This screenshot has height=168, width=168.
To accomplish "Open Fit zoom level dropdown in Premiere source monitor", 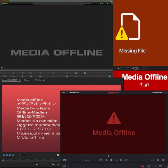I will click(x=22, y=155).
